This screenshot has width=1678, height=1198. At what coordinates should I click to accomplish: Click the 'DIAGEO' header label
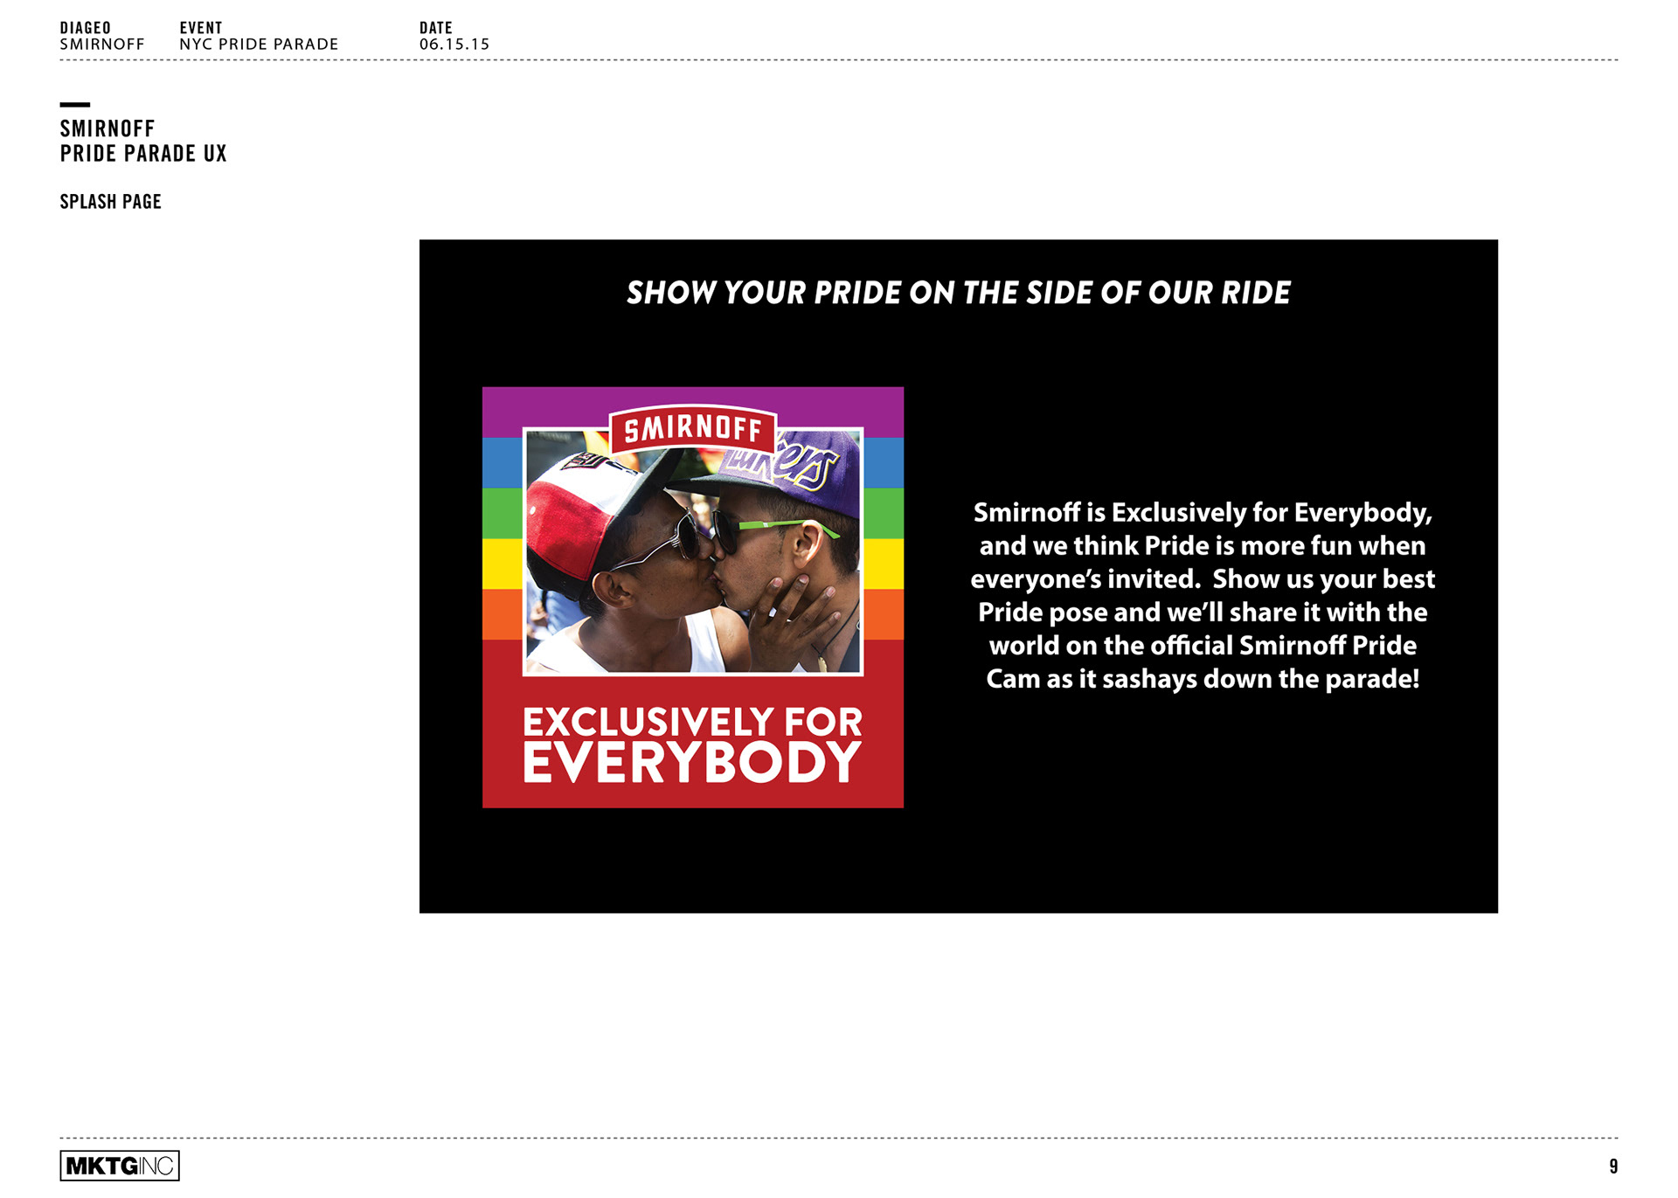tap(86, 28)
